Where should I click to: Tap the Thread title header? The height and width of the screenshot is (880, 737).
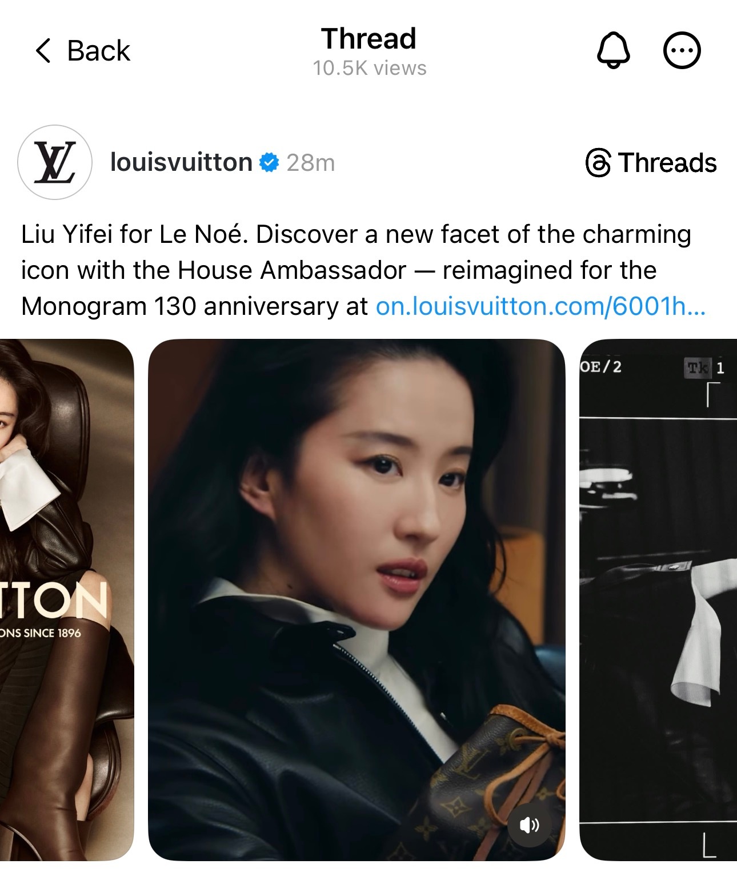click(368, 39)
